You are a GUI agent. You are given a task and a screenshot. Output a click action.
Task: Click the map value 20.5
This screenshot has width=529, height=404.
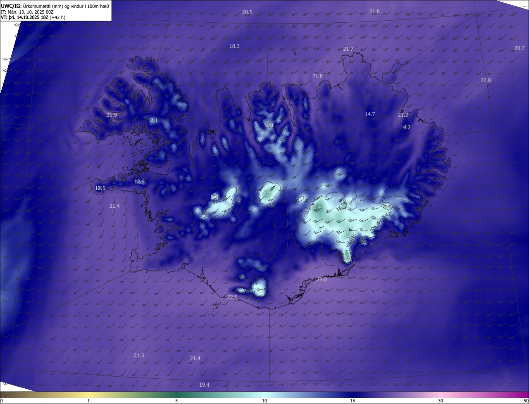[247, 12]
